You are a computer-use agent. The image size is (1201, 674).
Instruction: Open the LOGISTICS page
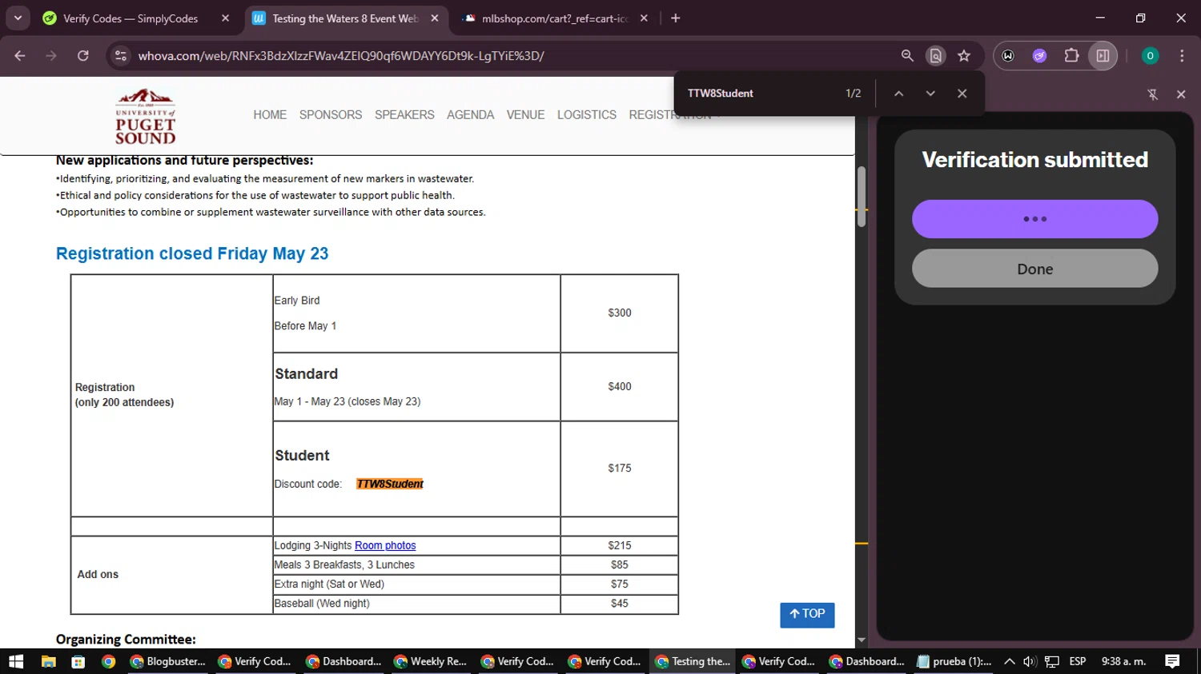pyautogui.click(x=587, y=115)
